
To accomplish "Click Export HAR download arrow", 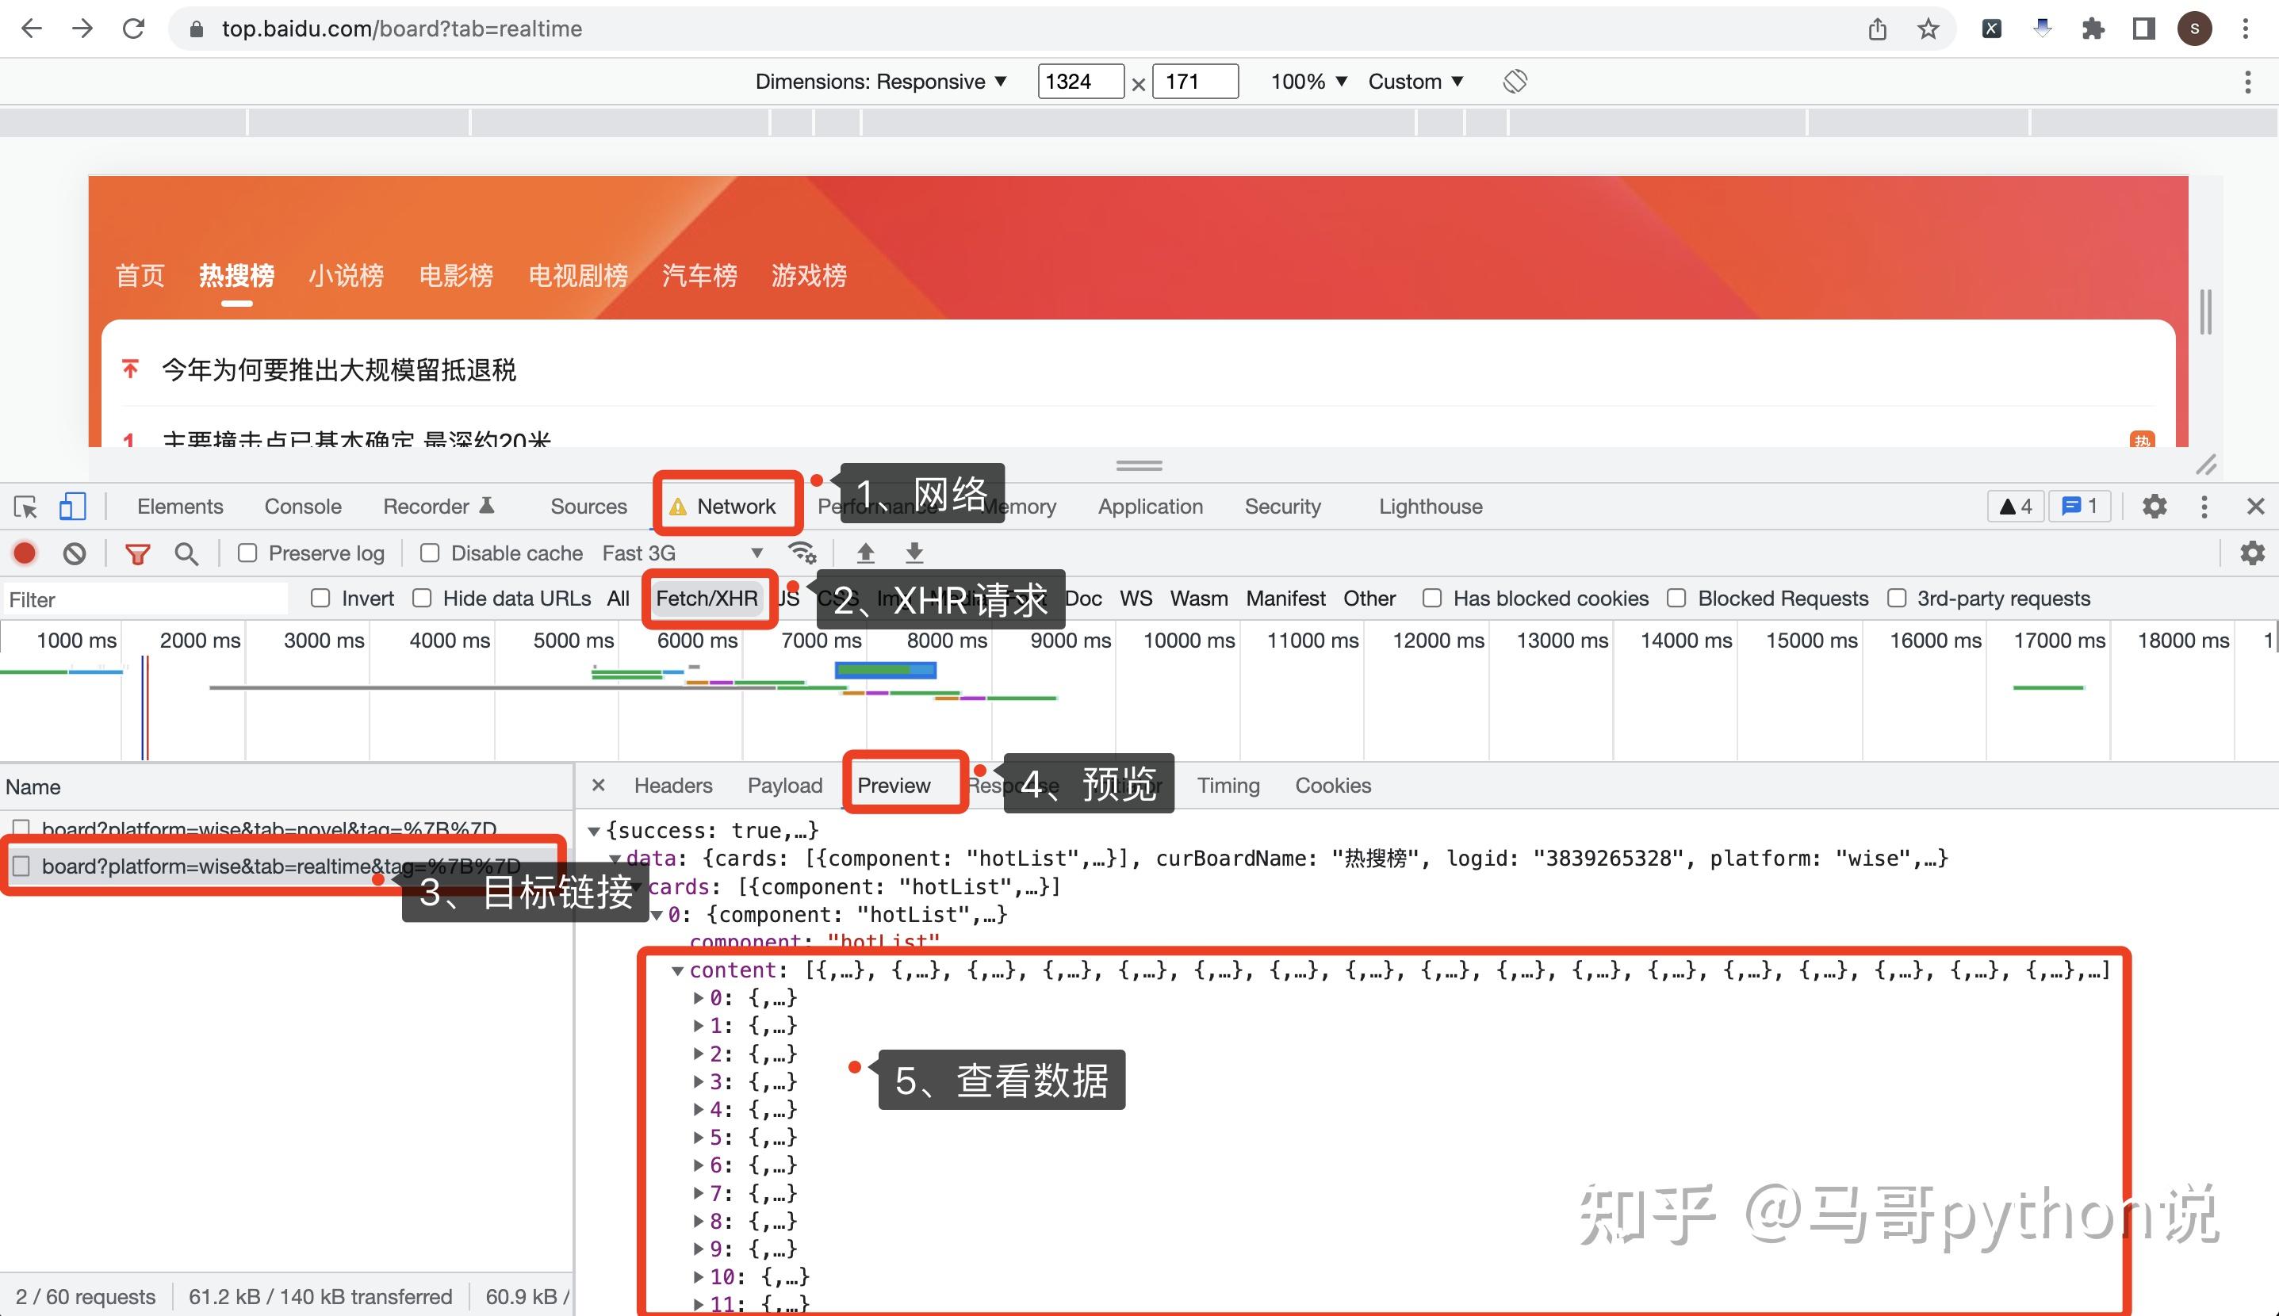I will pyautogui.click(x=915, y=553).
